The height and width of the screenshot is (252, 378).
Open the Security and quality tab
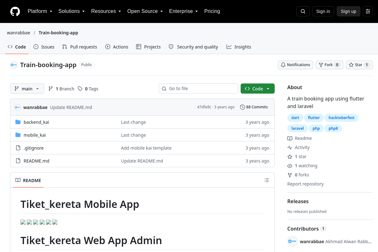[x=193, y=47]
